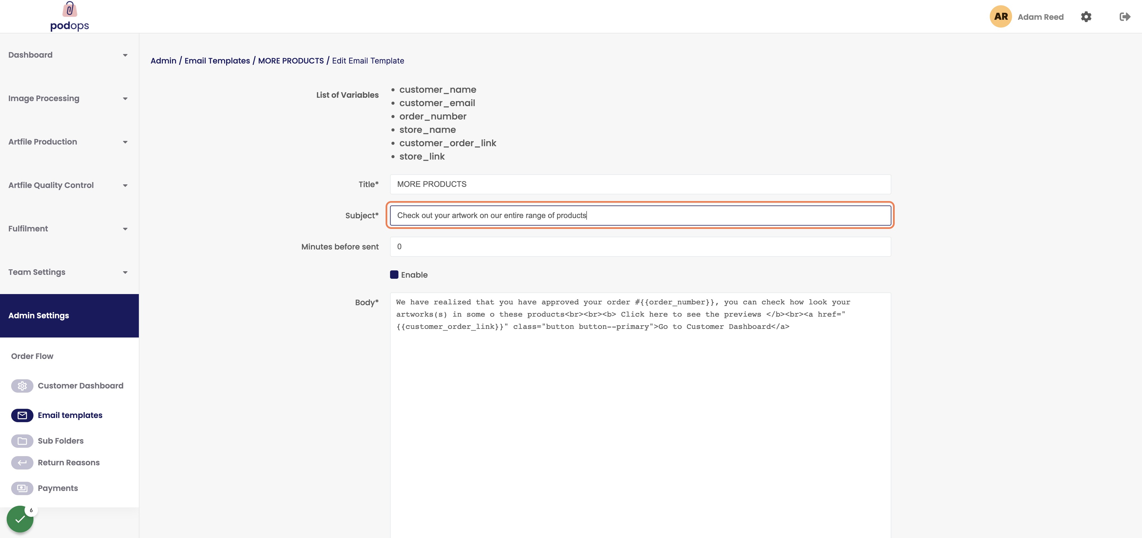Open Payments in sidebar
The height and width of the screenshot is (538, 1142).
click(58, 488)
